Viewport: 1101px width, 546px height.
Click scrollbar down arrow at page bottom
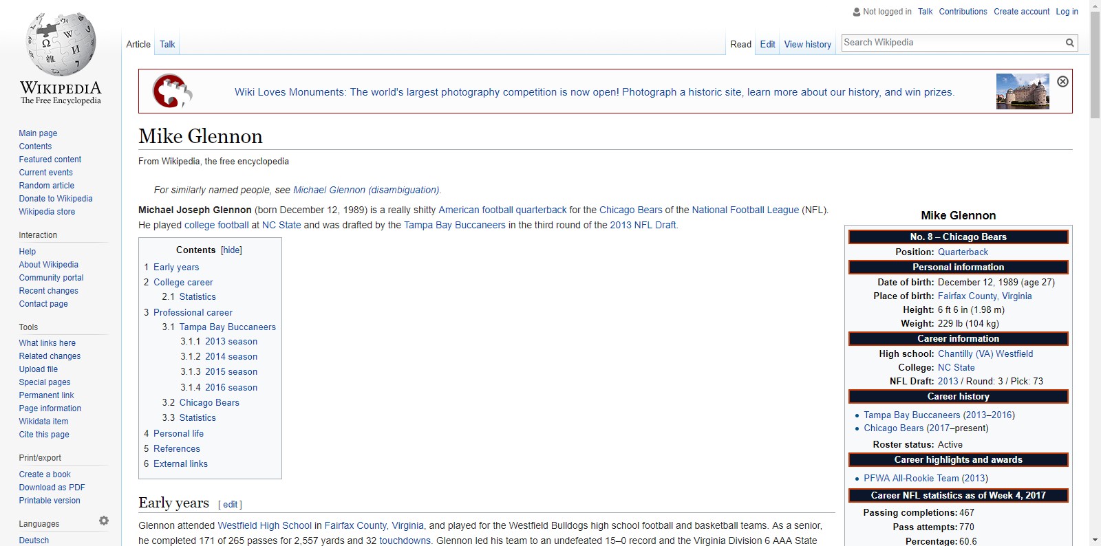click(x=1095, y=540)
